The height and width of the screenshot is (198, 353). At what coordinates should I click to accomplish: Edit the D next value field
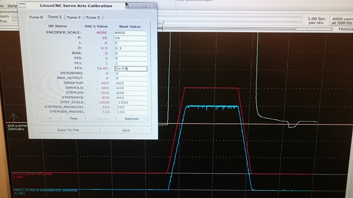coord(130,48)
